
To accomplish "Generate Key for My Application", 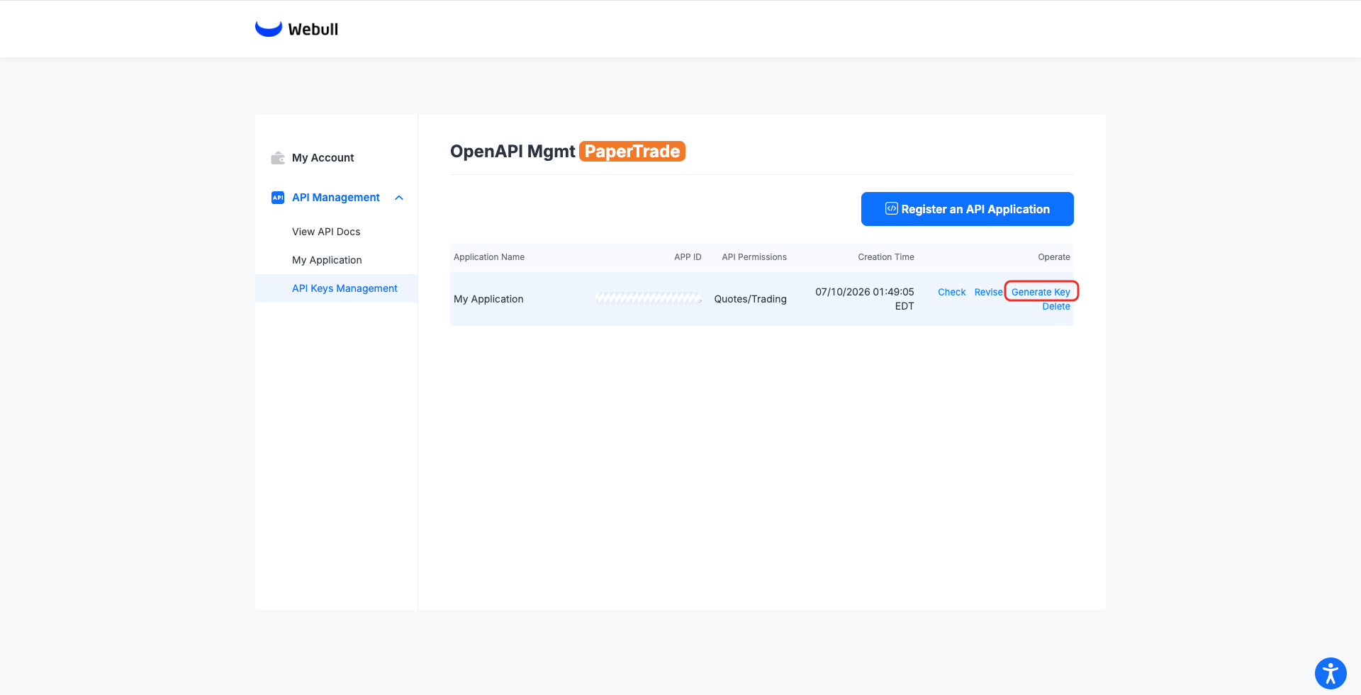I will 1041,292.
